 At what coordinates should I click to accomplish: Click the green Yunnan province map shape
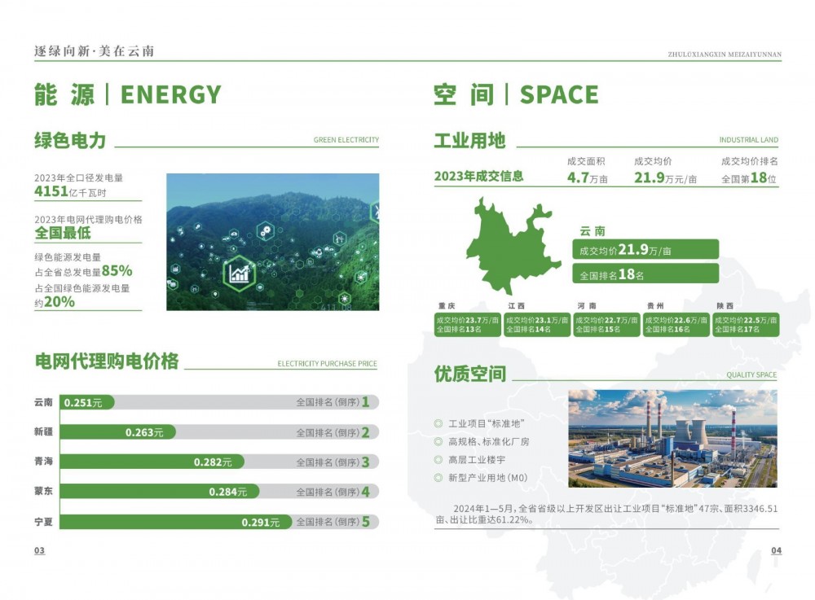[x=512, y=246]
